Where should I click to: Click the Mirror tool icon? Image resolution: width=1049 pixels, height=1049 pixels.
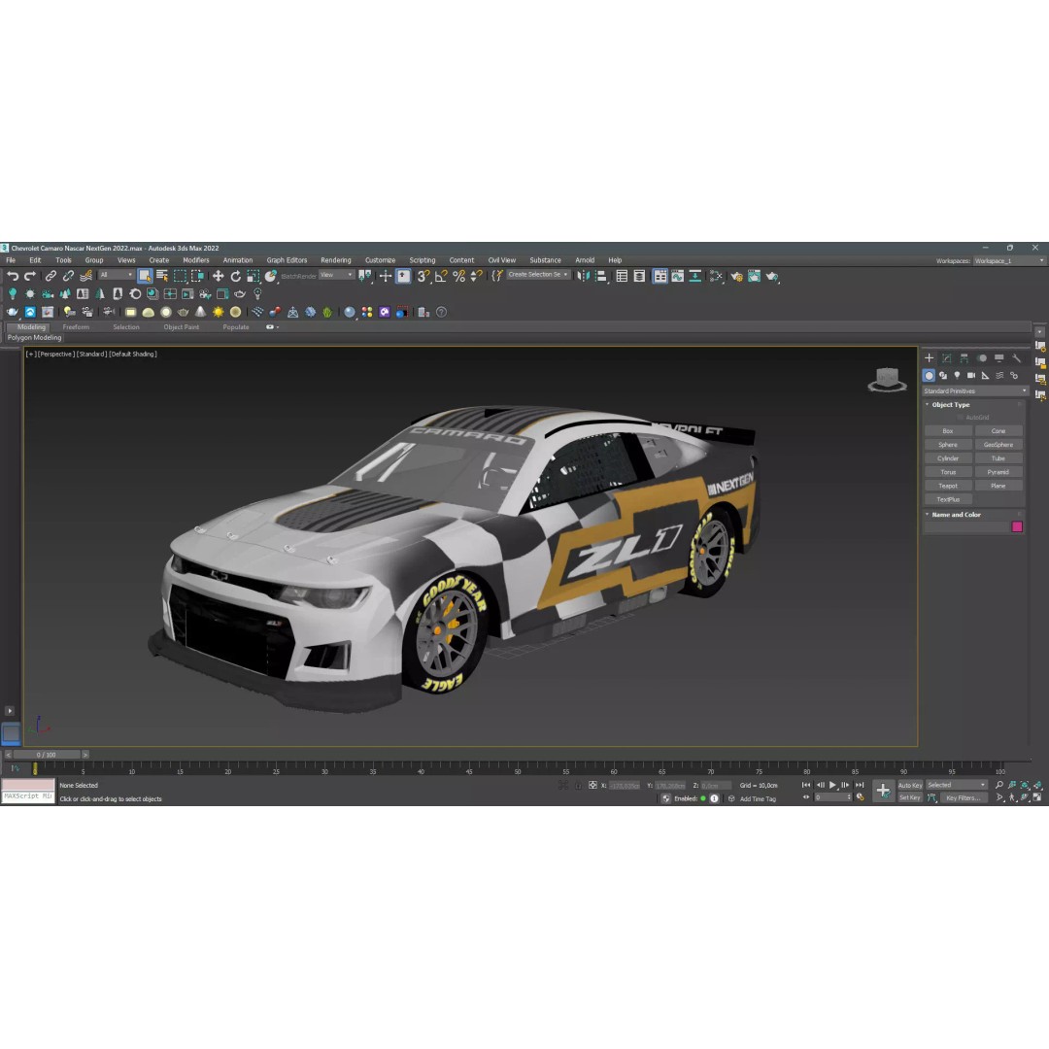(584, 276)
